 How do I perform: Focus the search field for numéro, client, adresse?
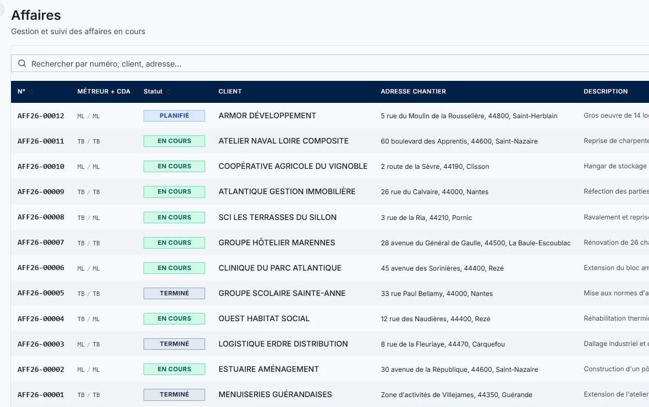click(x=330, y=63)
